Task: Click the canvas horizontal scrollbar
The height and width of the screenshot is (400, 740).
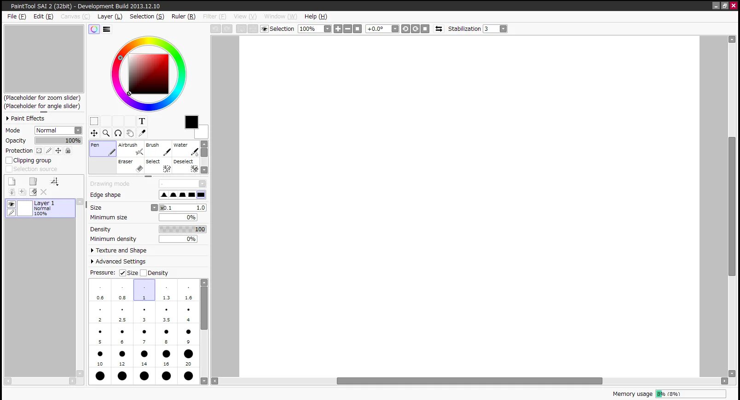Action: click(x=469, y=381)
